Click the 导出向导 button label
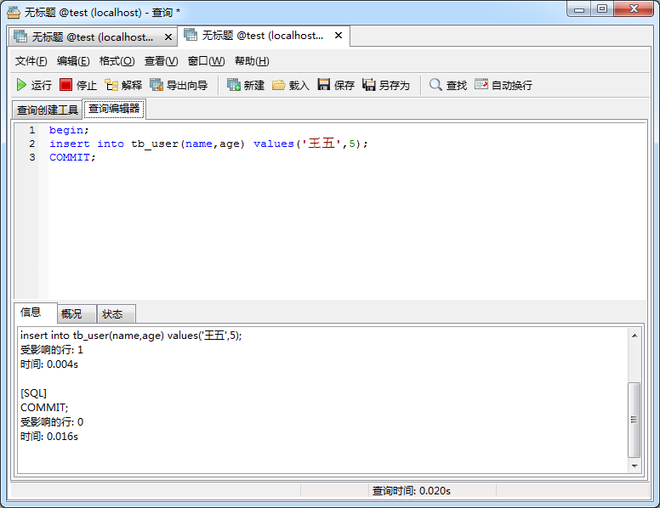This screenshot has height=508, width=660. (x=187, y=85)
